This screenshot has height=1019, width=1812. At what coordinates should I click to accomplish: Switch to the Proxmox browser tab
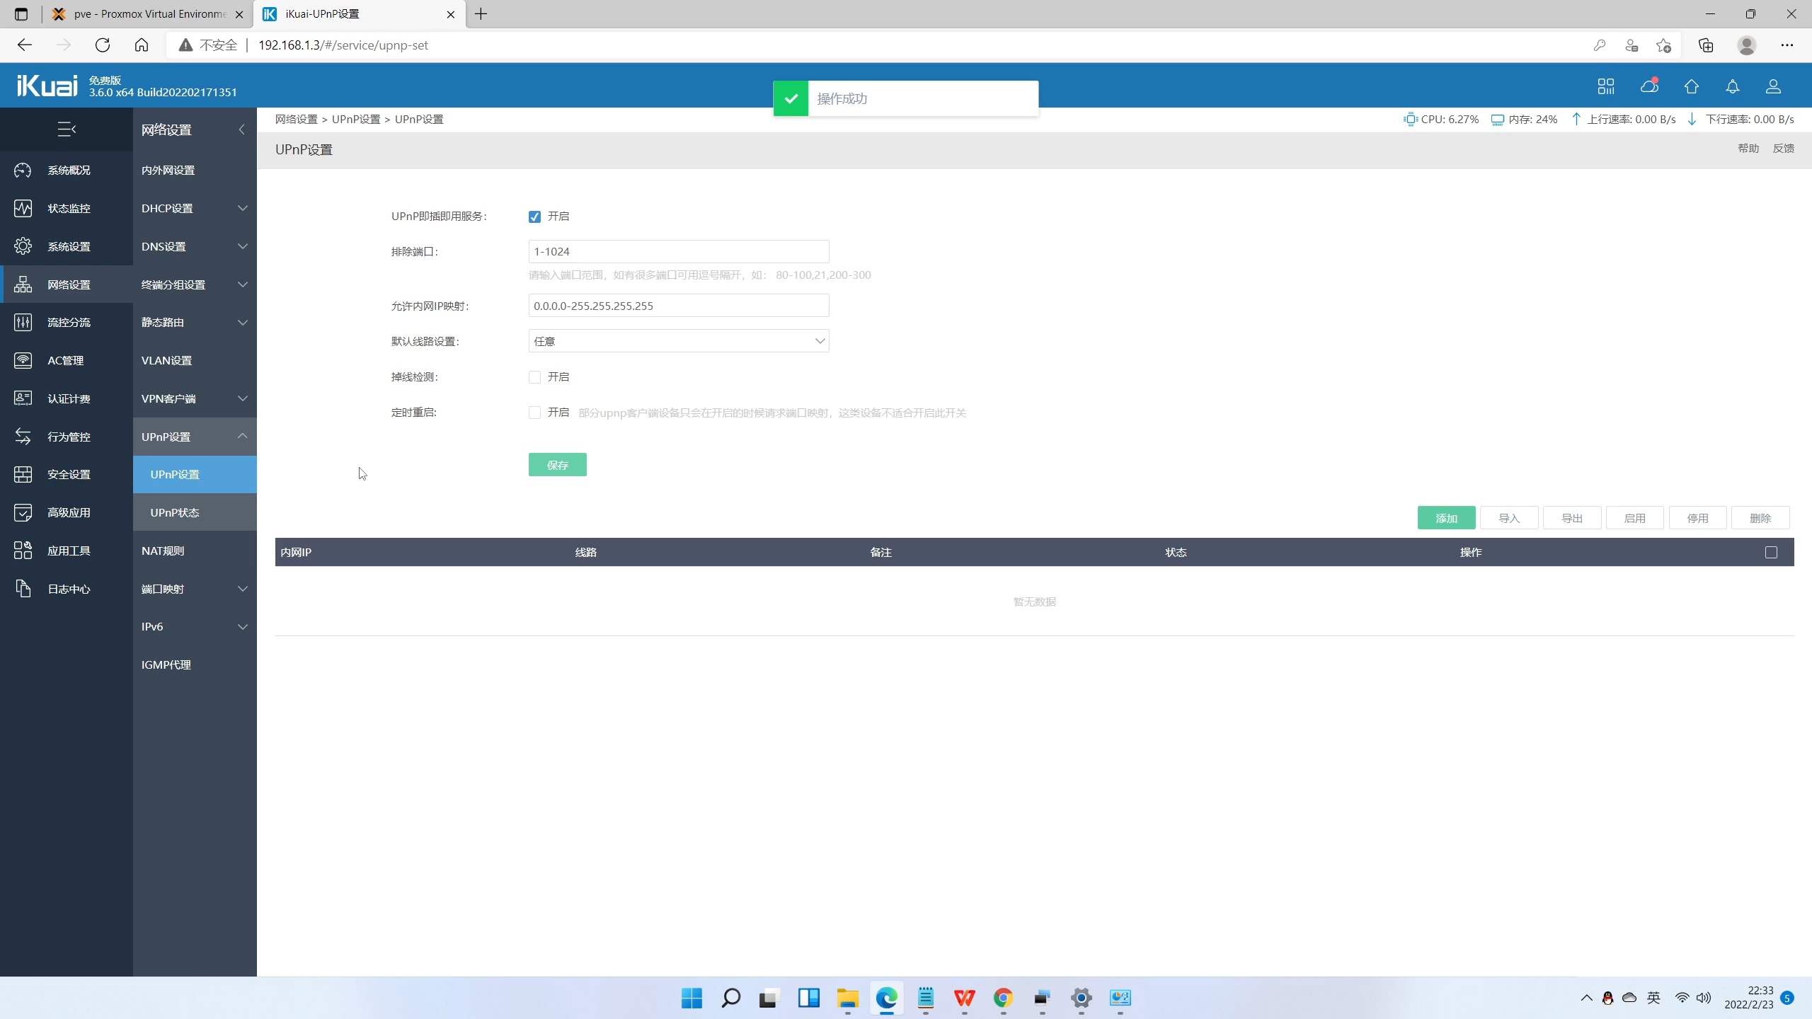[x=149, y=14]
